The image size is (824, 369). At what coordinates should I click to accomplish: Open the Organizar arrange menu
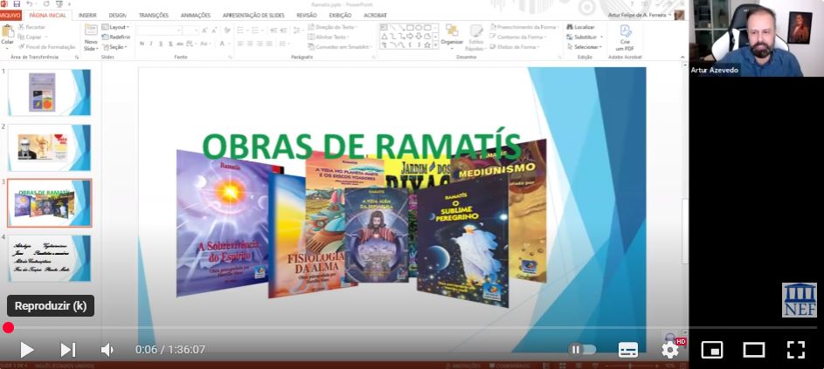[x=452, y=36]
